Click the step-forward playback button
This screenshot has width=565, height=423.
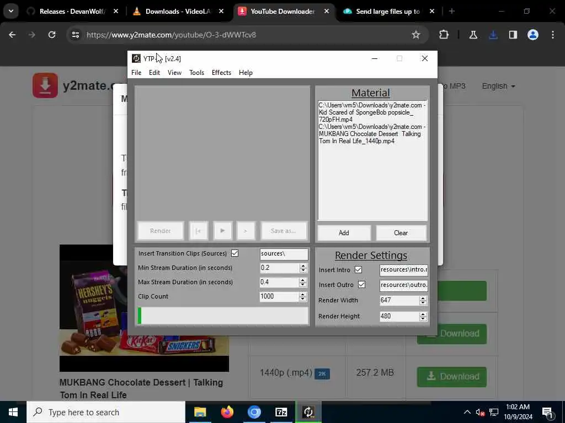pos(246,231)
